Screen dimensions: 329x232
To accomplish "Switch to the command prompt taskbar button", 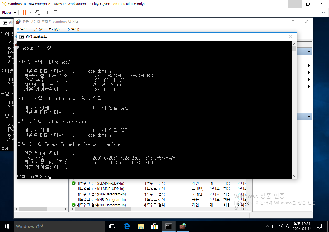I will point(169,226).
